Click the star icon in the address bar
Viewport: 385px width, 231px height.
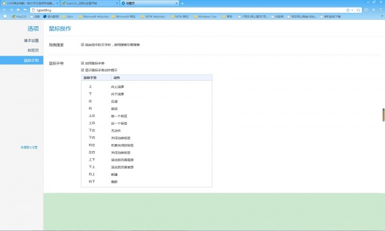click(348, 10)
